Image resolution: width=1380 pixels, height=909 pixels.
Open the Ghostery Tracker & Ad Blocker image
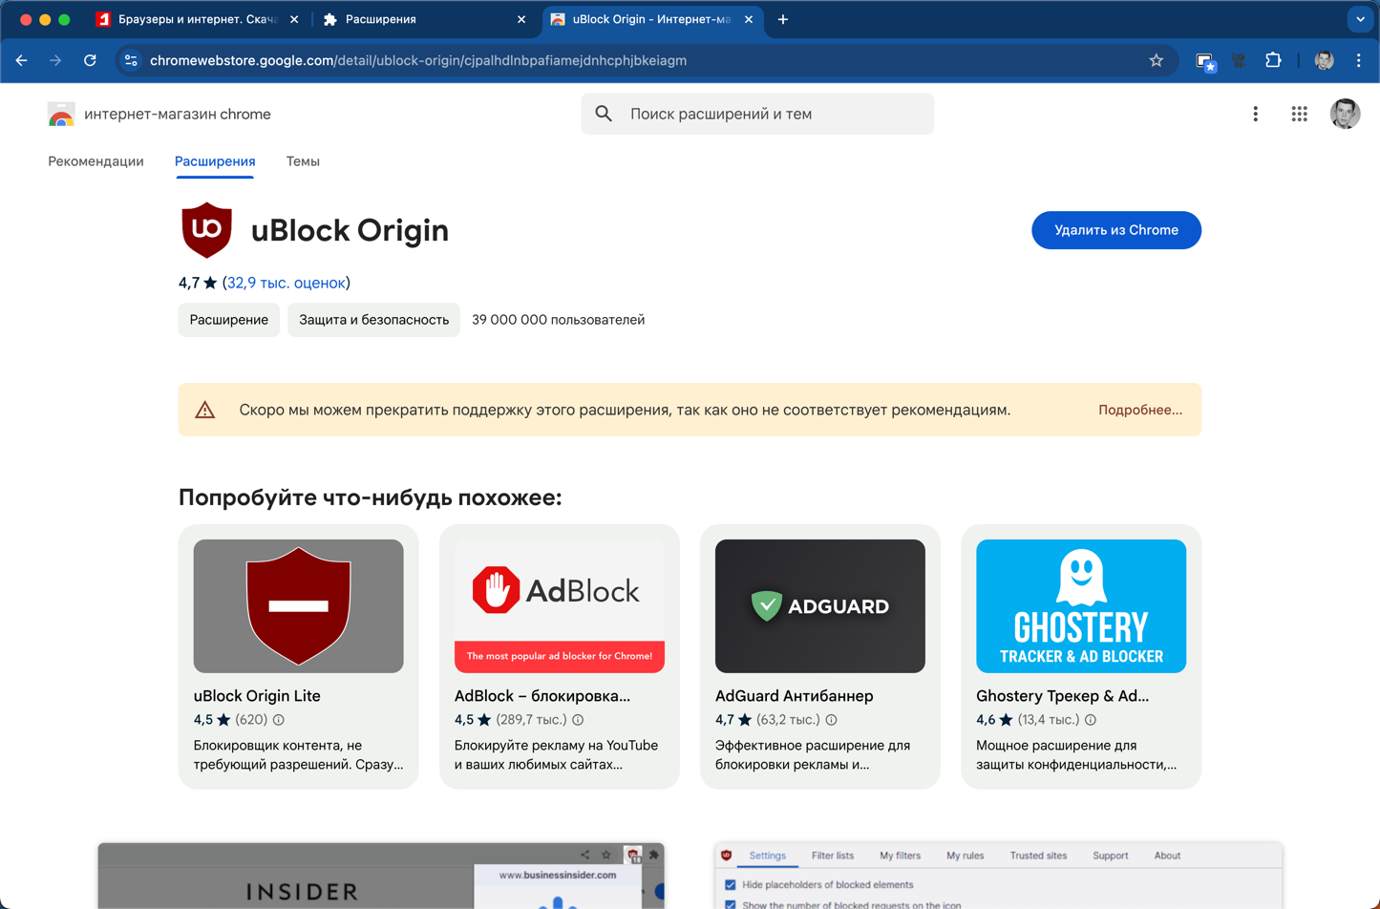tap(1081, 606)
